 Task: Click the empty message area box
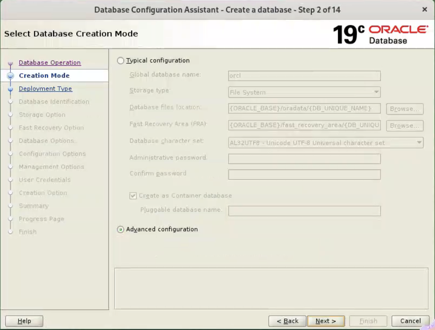click(x=271, y=289)
